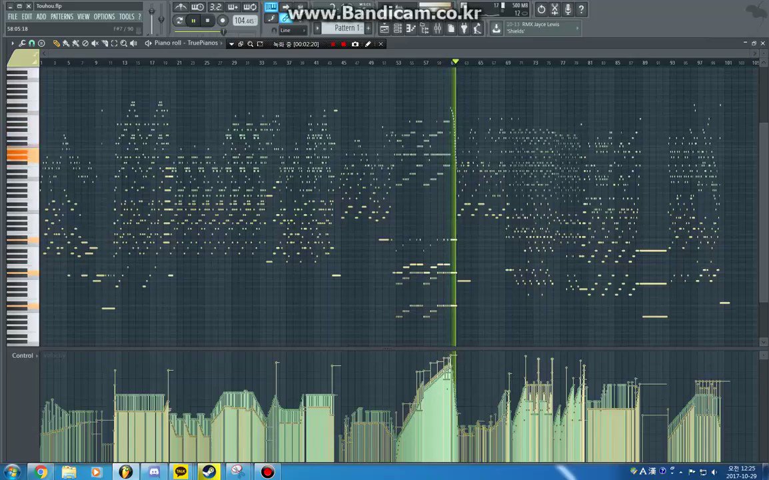Open the playlist view icon
769x480 pixels.
click(384, 29)
